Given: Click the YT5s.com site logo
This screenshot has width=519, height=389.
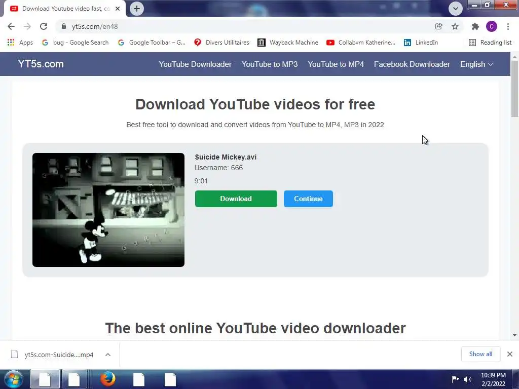Looking at the screenshot, I should (41, 64).
